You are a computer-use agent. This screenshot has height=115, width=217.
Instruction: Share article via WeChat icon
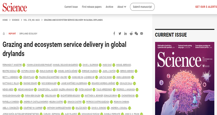[x=136, y=34]
